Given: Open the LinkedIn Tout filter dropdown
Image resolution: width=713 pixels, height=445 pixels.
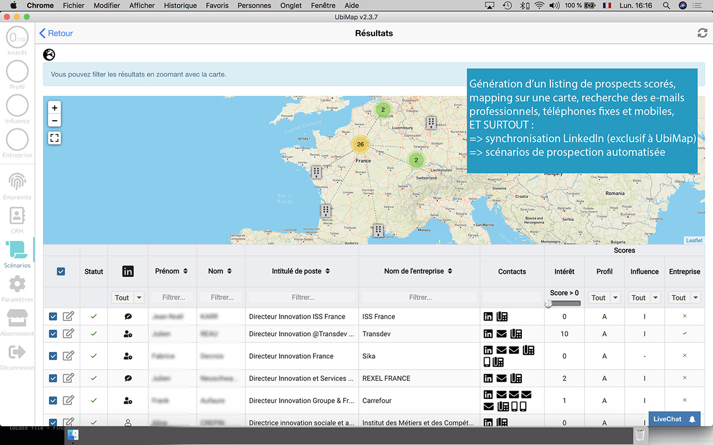Looking at the screenshot, I should [128, 298].
